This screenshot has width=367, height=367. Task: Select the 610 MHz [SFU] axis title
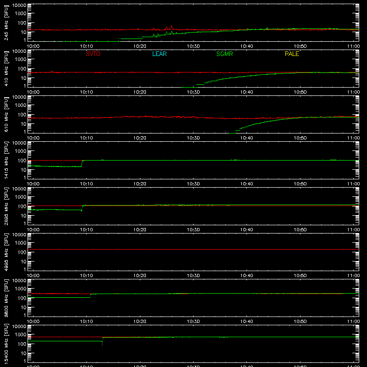coord(6,114)
